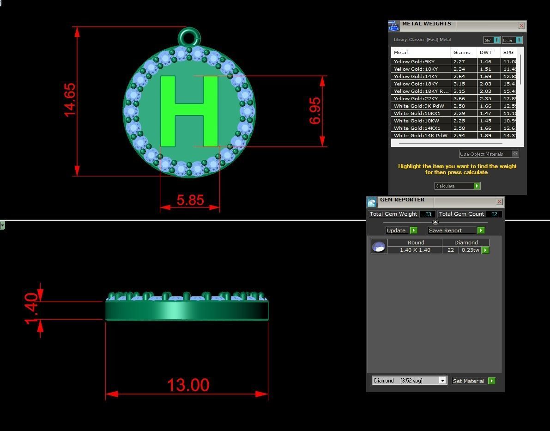Click the 2.35 DWT cell
Viewport: 550px width, 431px height.
click(489, 98)
